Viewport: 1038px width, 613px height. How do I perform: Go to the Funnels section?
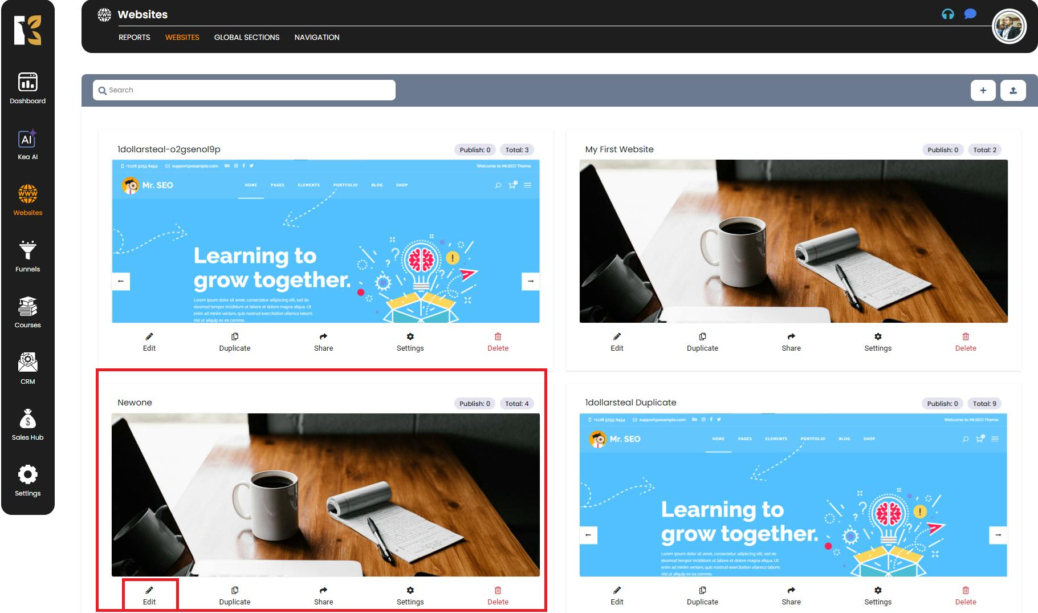click(x=27, y=257)
